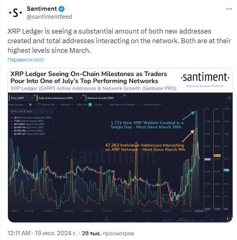Viewport: 237px width, 240px height.
Task: Open Network Growth metric options dots
Action: [x=117, y=98]
